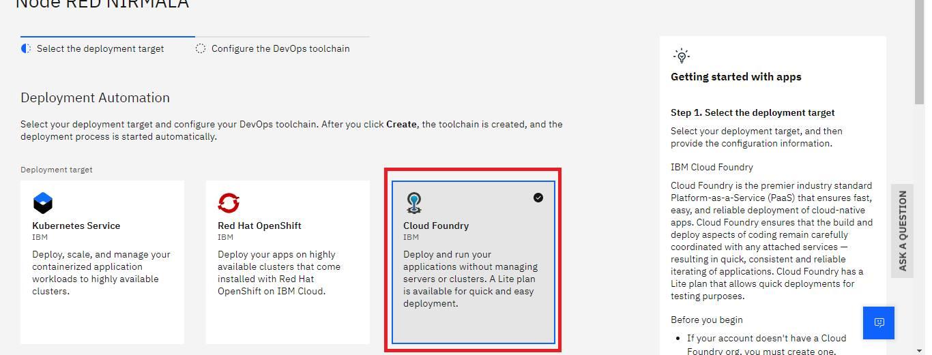The width and height of the screenshot is (932, 355).
Task: Open the Ask a Question side tab
Action: point(902,230)
